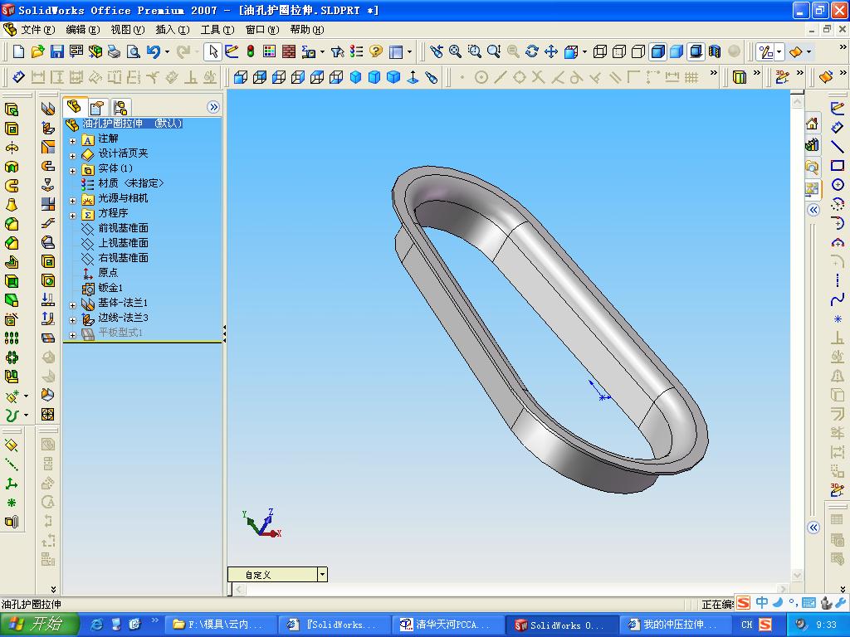
Task: Open the brick texture icon
Action: click(289, 51)
